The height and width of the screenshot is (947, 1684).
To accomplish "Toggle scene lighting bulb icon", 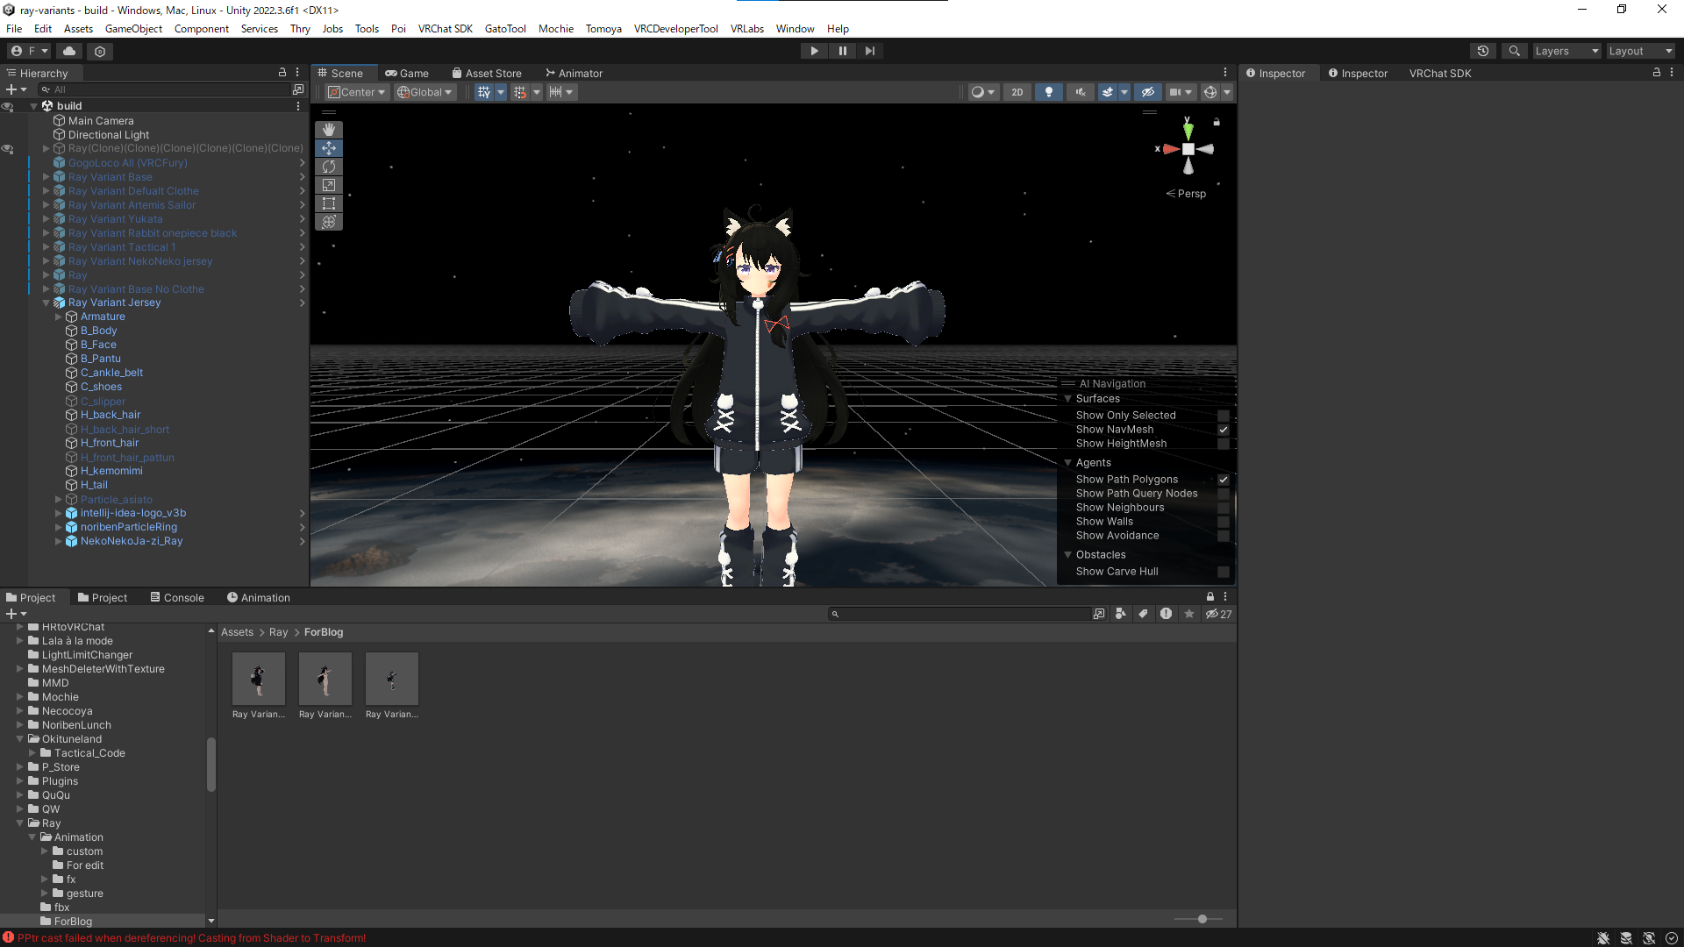I will (1048, 92).
